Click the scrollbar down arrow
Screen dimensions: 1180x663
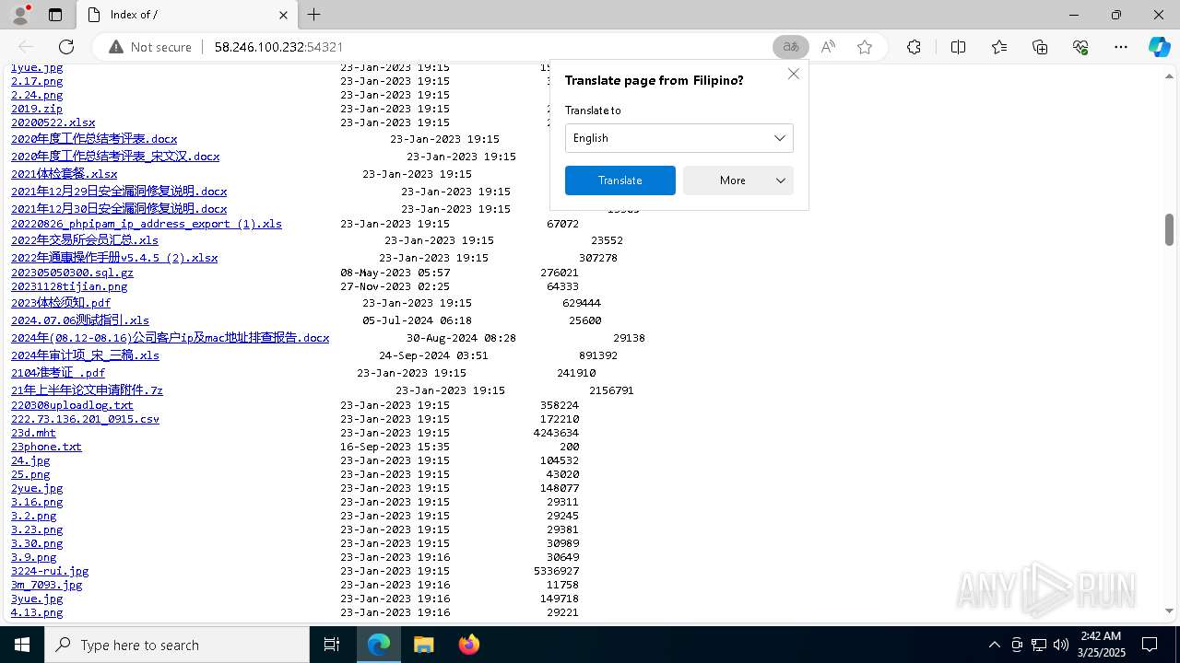[1169, 611]
